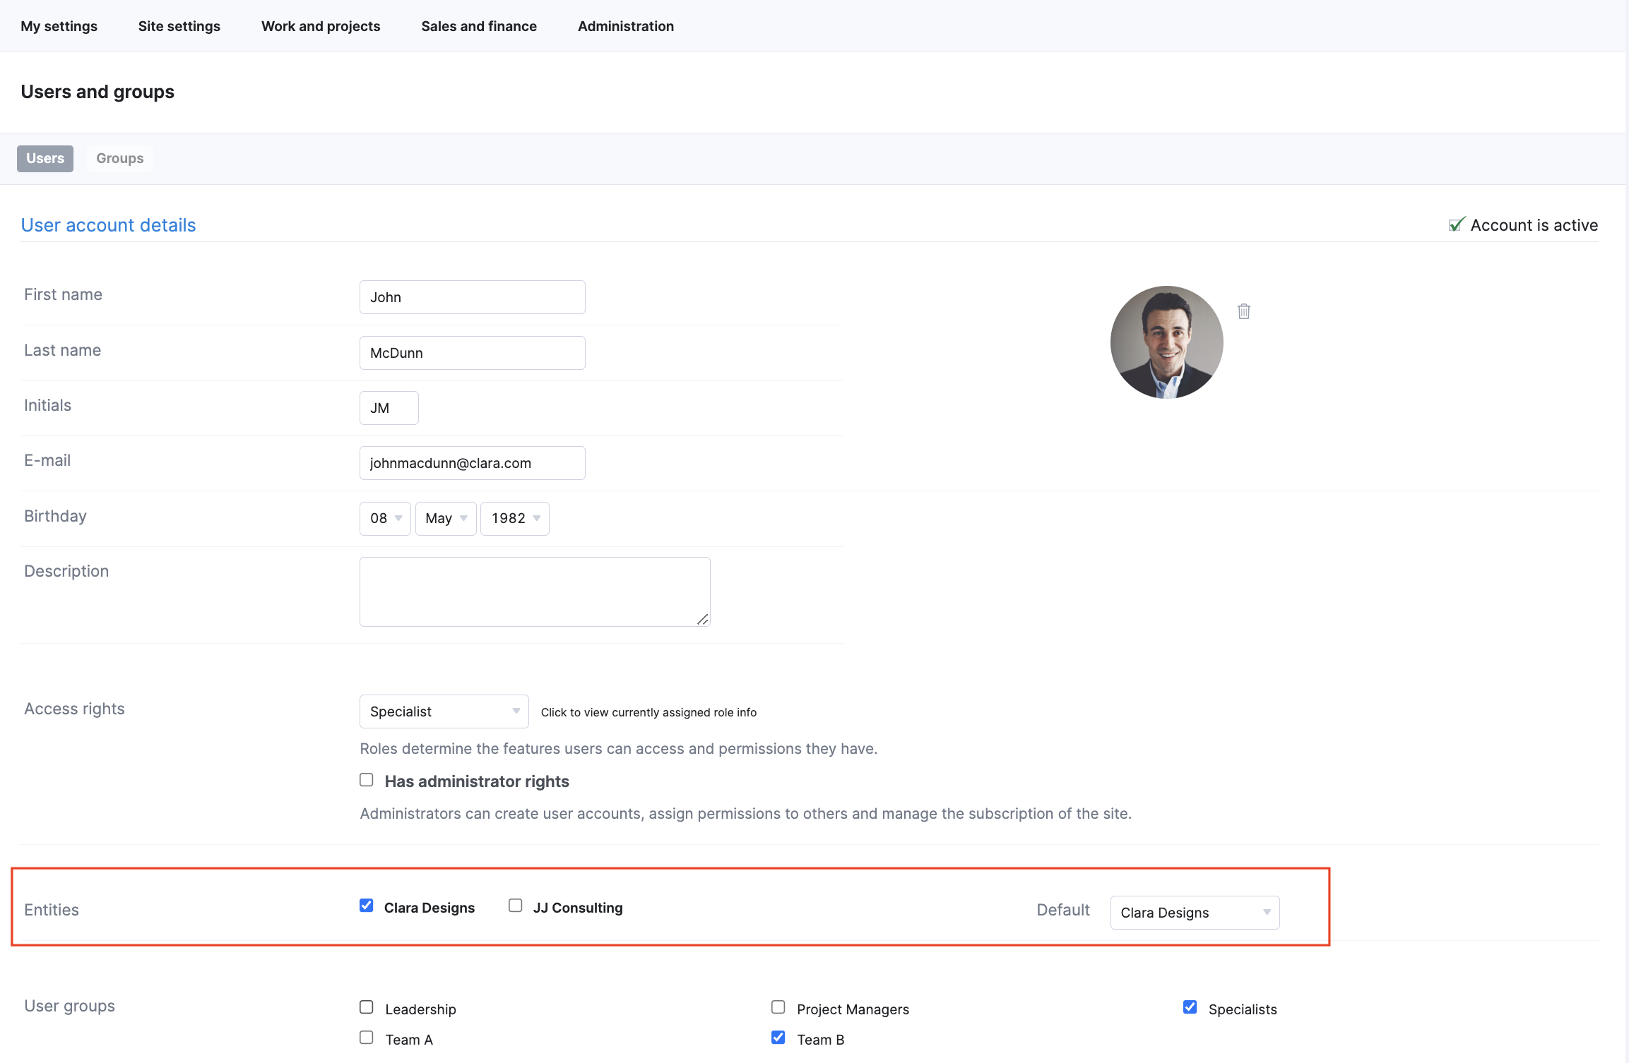This screenshot has height=1063, width=1629.
Task: Check the JJ Consulting entity checkbox
Action: (516, 906)
